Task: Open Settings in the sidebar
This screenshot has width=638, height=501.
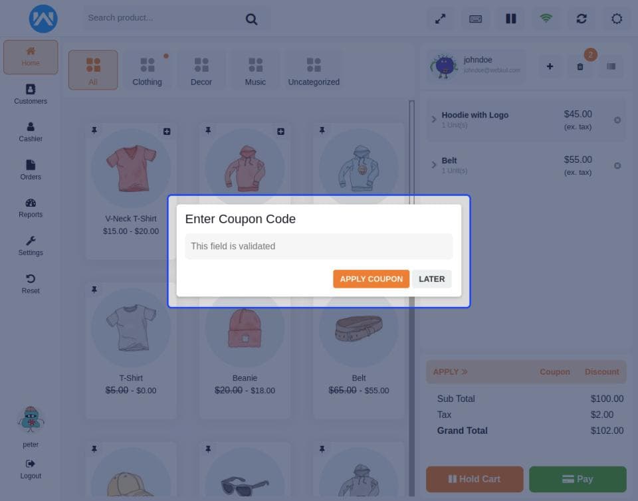Action: point(31,246)
